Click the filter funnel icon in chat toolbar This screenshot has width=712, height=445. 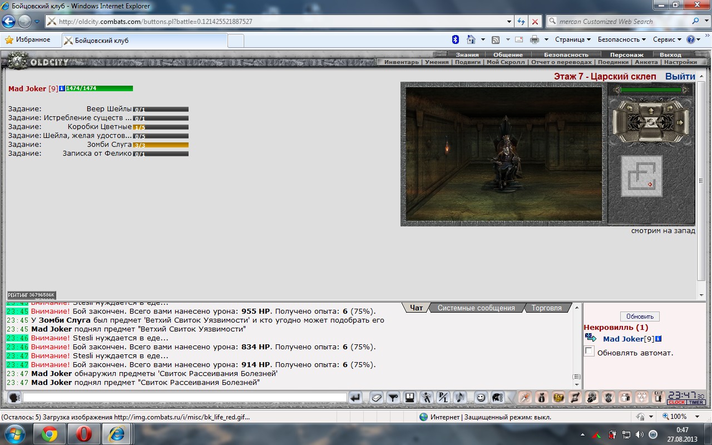(x=393, y=398)
